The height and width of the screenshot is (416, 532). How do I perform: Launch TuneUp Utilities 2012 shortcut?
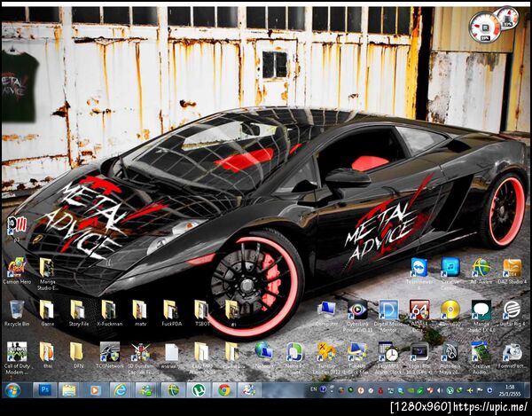[x=326, y=358]
